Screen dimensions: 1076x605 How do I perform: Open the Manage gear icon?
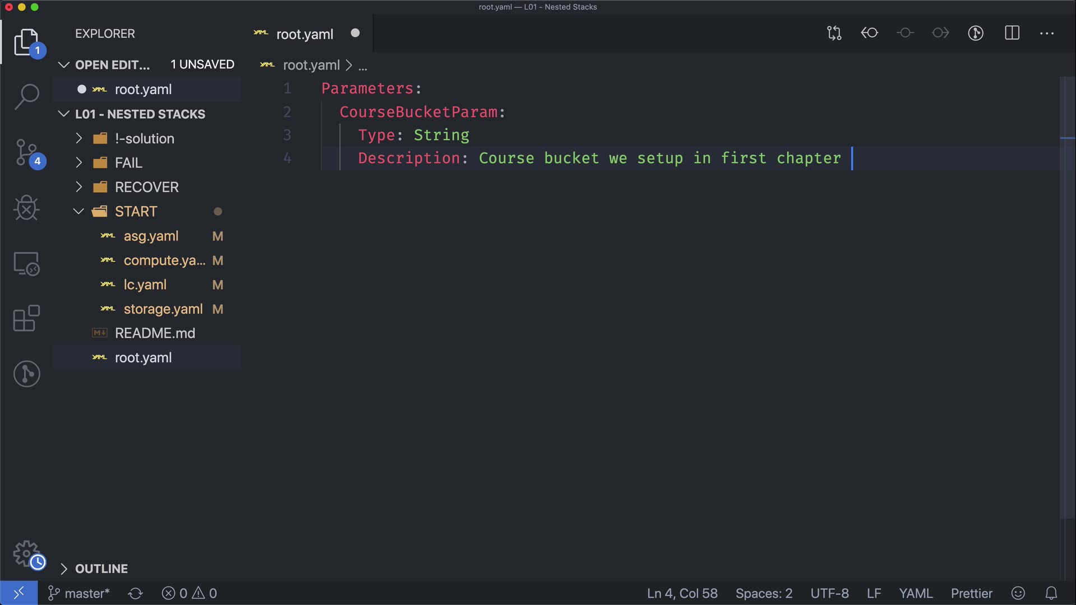[x=26, y=553]
